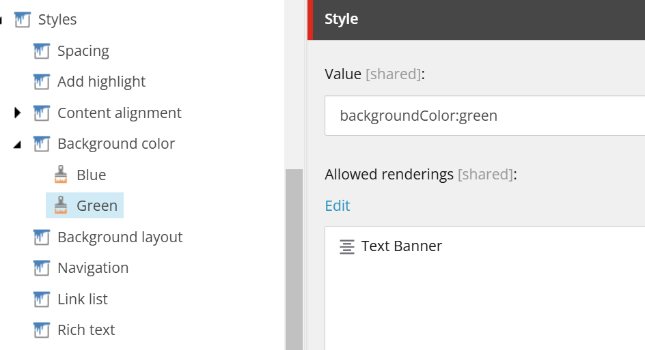This screenshot has height=350, width=645.
Task: Click the Green style paintbrush icon
Action: click(61, 206)
